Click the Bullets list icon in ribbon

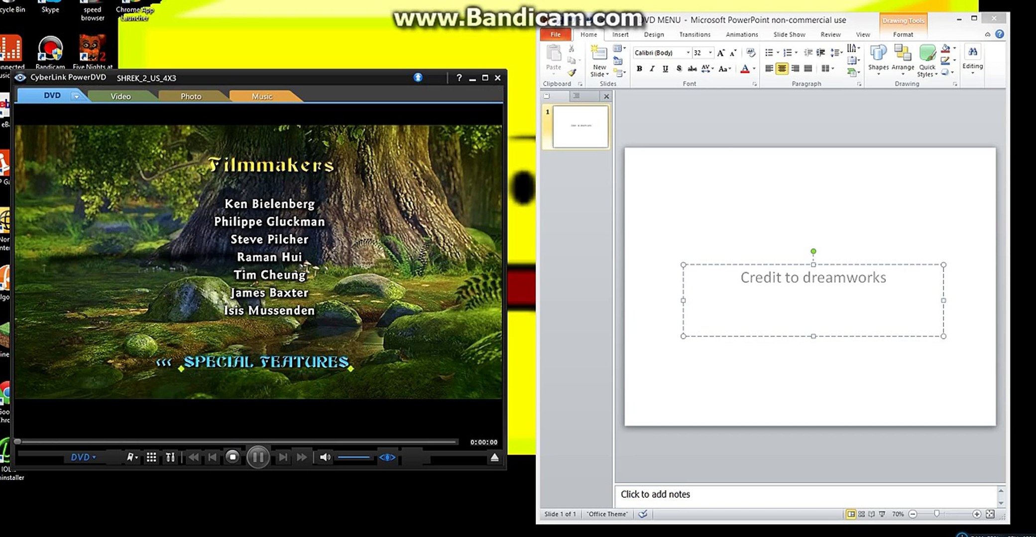point(769,53)
